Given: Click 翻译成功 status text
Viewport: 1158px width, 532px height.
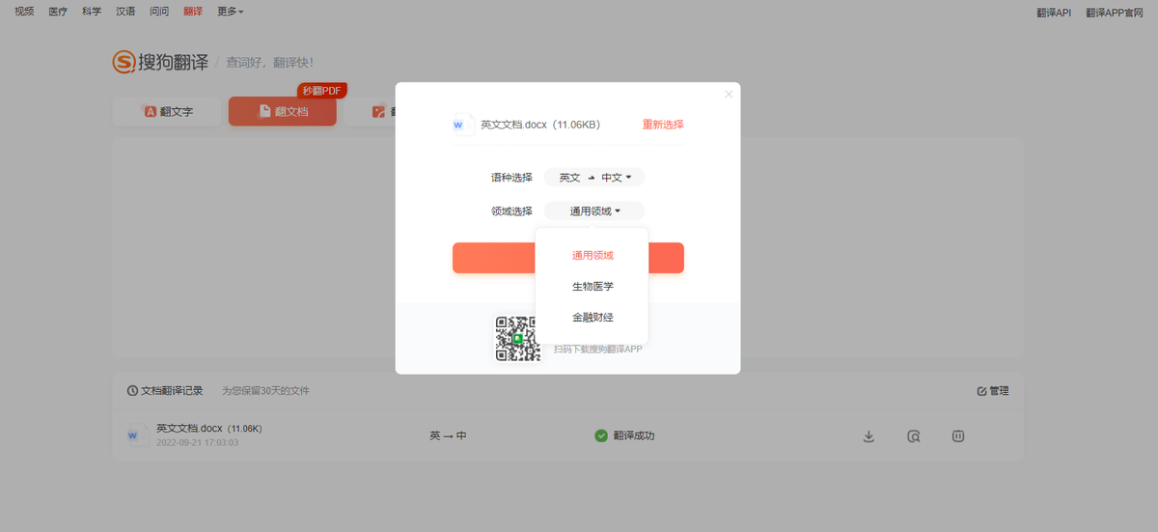Looking at the screenshot, I should [634, 435].
